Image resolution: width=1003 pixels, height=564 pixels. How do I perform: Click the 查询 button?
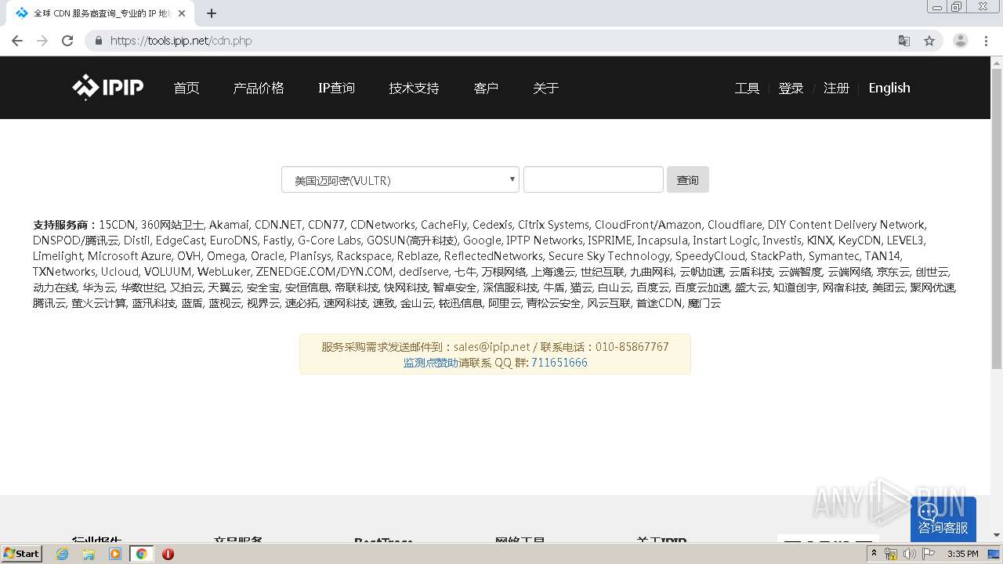[688, 179]
